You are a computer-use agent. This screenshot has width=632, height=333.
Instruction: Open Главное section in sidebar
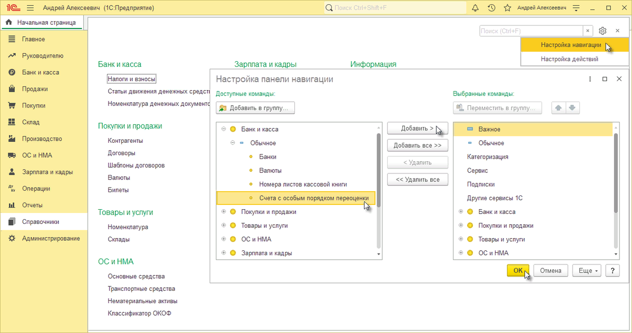[44, 39]
